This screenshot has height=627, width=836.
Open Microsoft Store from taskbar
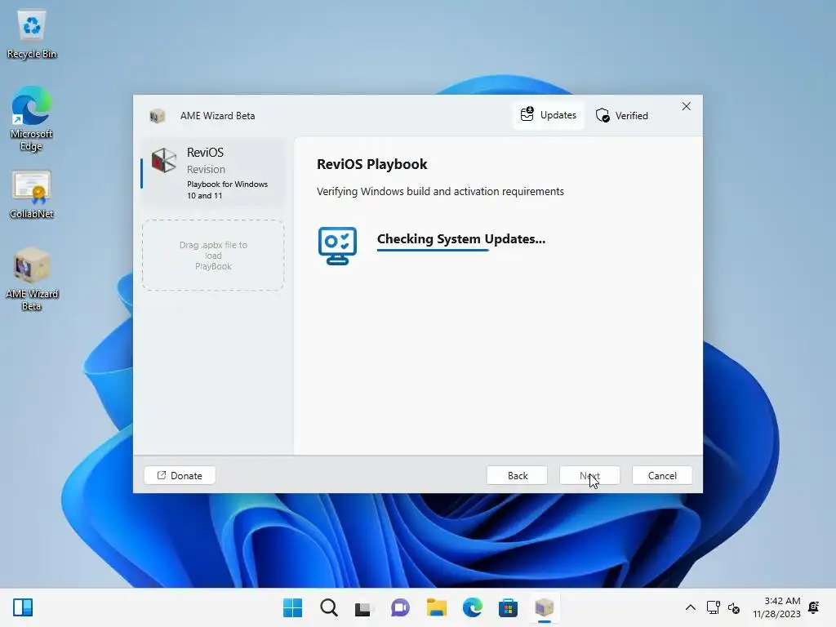pyautogui.click(x=508, y=607)
